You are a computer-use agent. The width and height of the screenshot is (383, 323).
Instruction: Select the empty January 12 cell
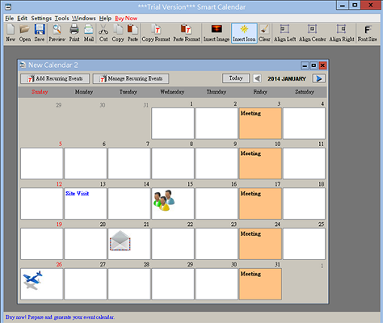coord(42,203)
